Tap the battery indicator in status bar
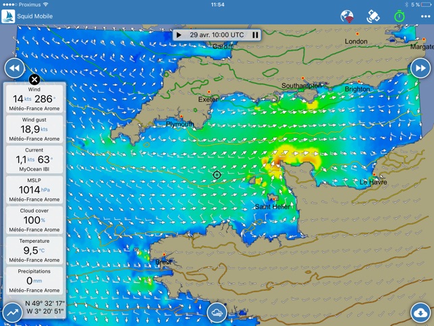The height and width of the screenshot is (326, 434). (426, 5)
